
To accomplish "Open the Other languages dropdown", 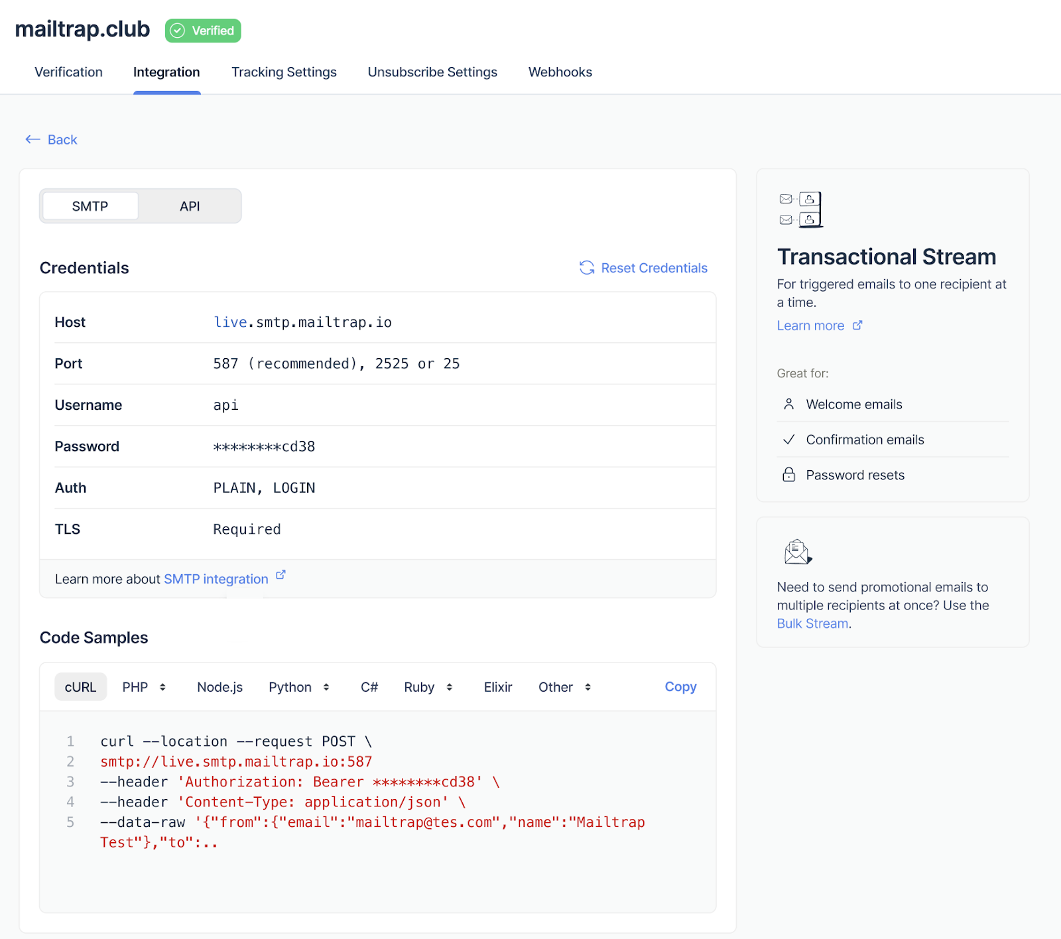I will (x=564, y=687).
